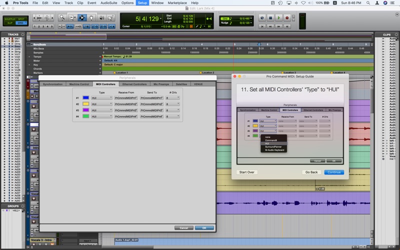Open Receive From dropdown for controller #2
Image resolution: width=400 pixels, height=250 pixels.
coord(126,104)
